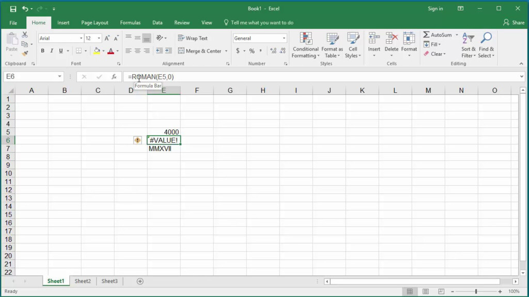Switch to the Data tab
The width and height of the screenshot is (529, 297).
[x=157, y=23]
